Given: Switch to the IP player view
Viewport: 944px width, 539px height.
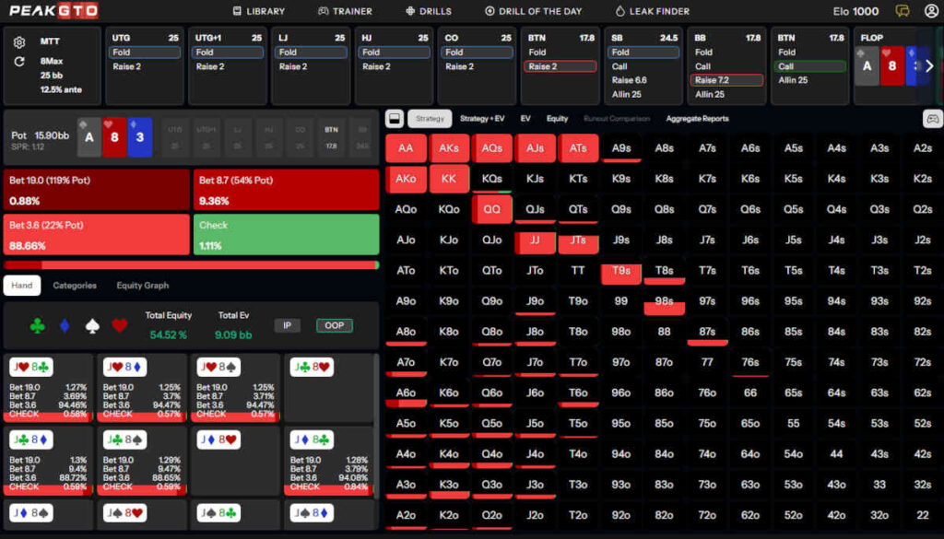Looking at the screenshot, I should pos(287,325).
